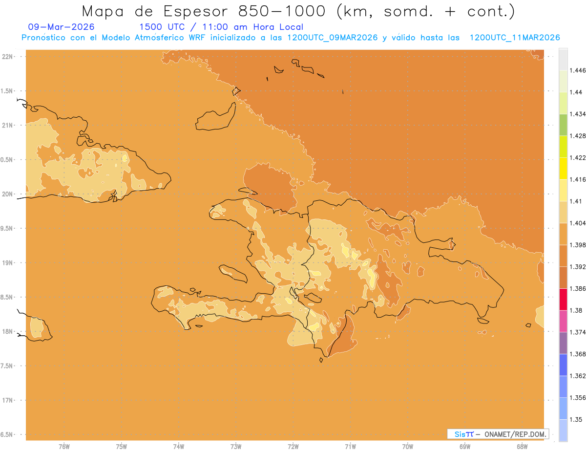
Task: Click the pink legend swatch between 1.374 and 1.38
Action: [x=563, y=321]
